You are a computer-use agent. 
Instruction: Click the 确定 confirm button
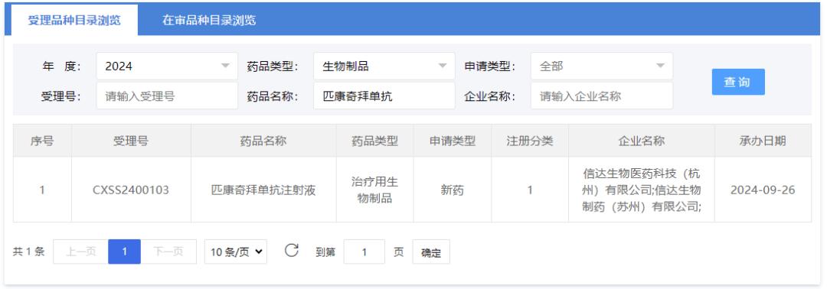pyautogui.click(x=431, y=252)
